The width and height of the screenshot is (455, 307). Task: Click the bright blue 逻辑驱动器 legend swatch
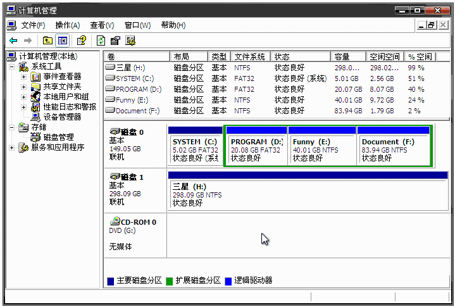tap(228, 281)
